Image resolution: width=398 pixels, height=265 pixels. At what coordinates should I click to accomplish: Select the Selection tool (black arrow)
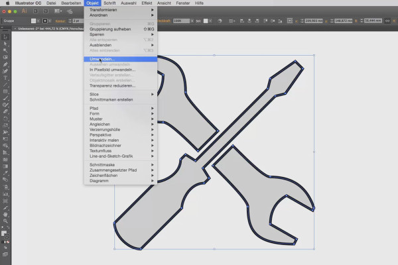[x=5, y=37]
